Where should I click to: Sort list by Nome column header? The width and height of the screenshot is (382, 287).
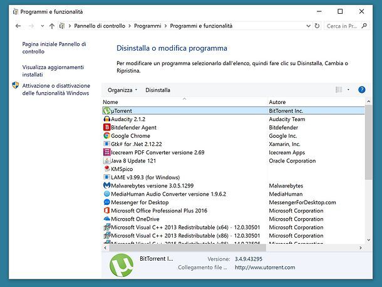[x=184, y=102]
